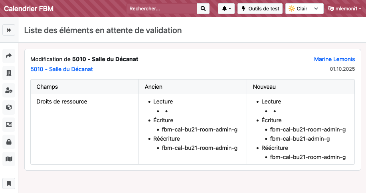This screenshot has height=193, width=366.
Task: Click the Ancien column header
Action: pyautogui.click(x=154, y=87)
